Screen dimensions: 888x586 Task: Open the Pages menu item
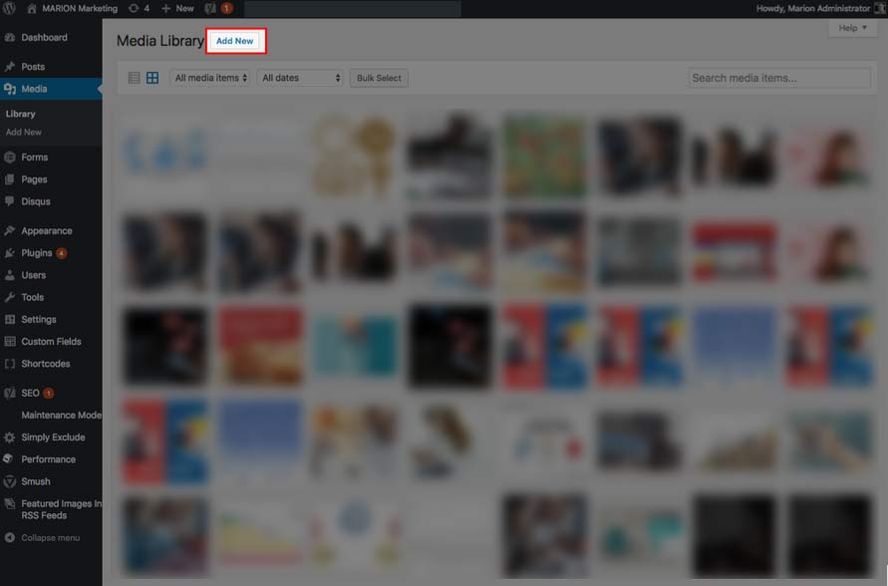pos(34,179)
